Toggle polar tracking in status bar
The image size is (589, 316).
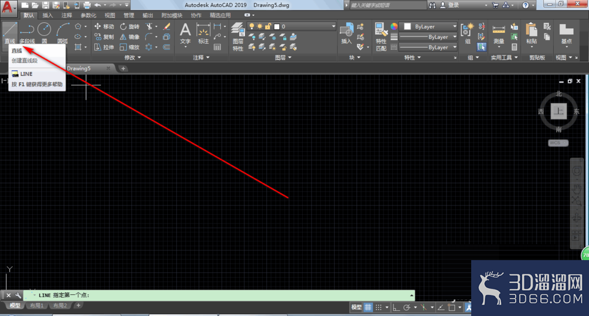[x=407, y=307]
